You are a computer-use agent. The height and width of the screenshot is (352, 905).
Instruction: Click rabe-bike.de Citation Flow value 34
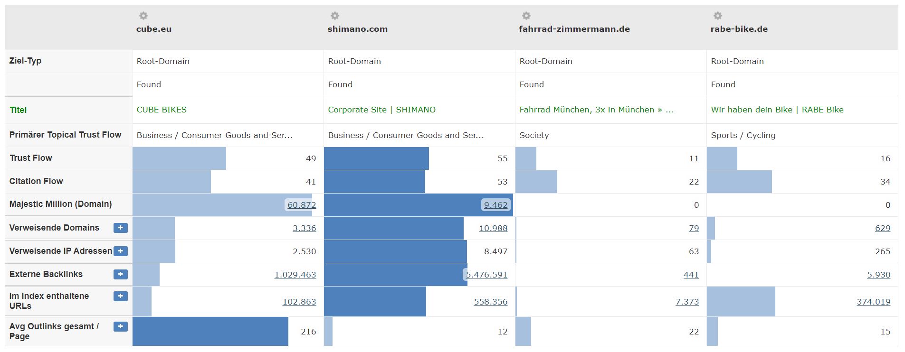pyautogui.click(x=886, y=182)
